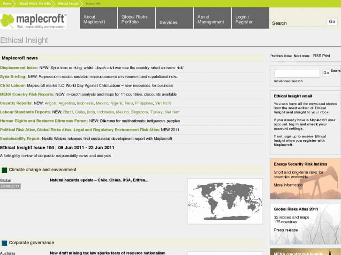The width and height of the screenshot is (341, 255).
Task: Click the sidebar search input box
Action: [297, 73]
